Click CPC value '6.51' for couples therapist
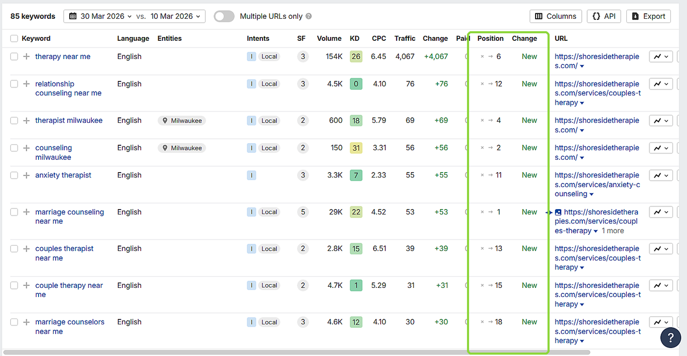This screenshot has width=687, height=356. (x=378, y=249)
